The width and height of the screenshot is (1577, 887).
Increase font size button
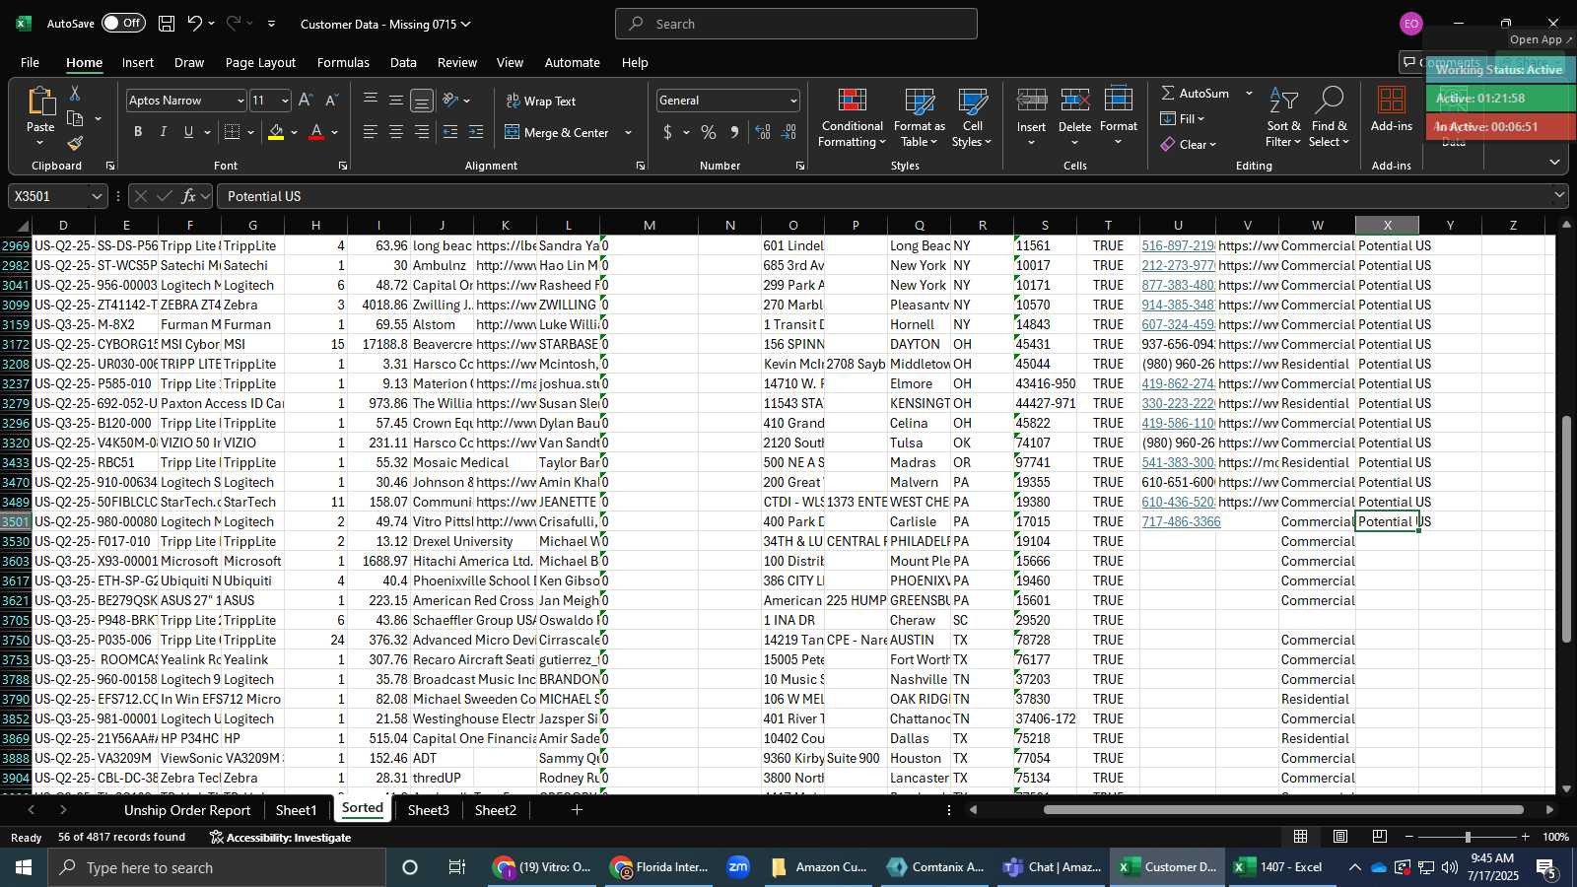pos(306,101)
